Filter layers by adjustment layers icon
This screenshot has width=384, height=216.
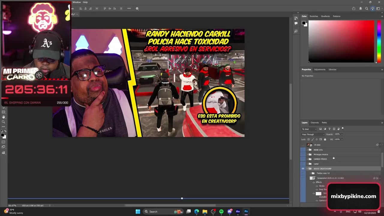click(x=325, y=129)
